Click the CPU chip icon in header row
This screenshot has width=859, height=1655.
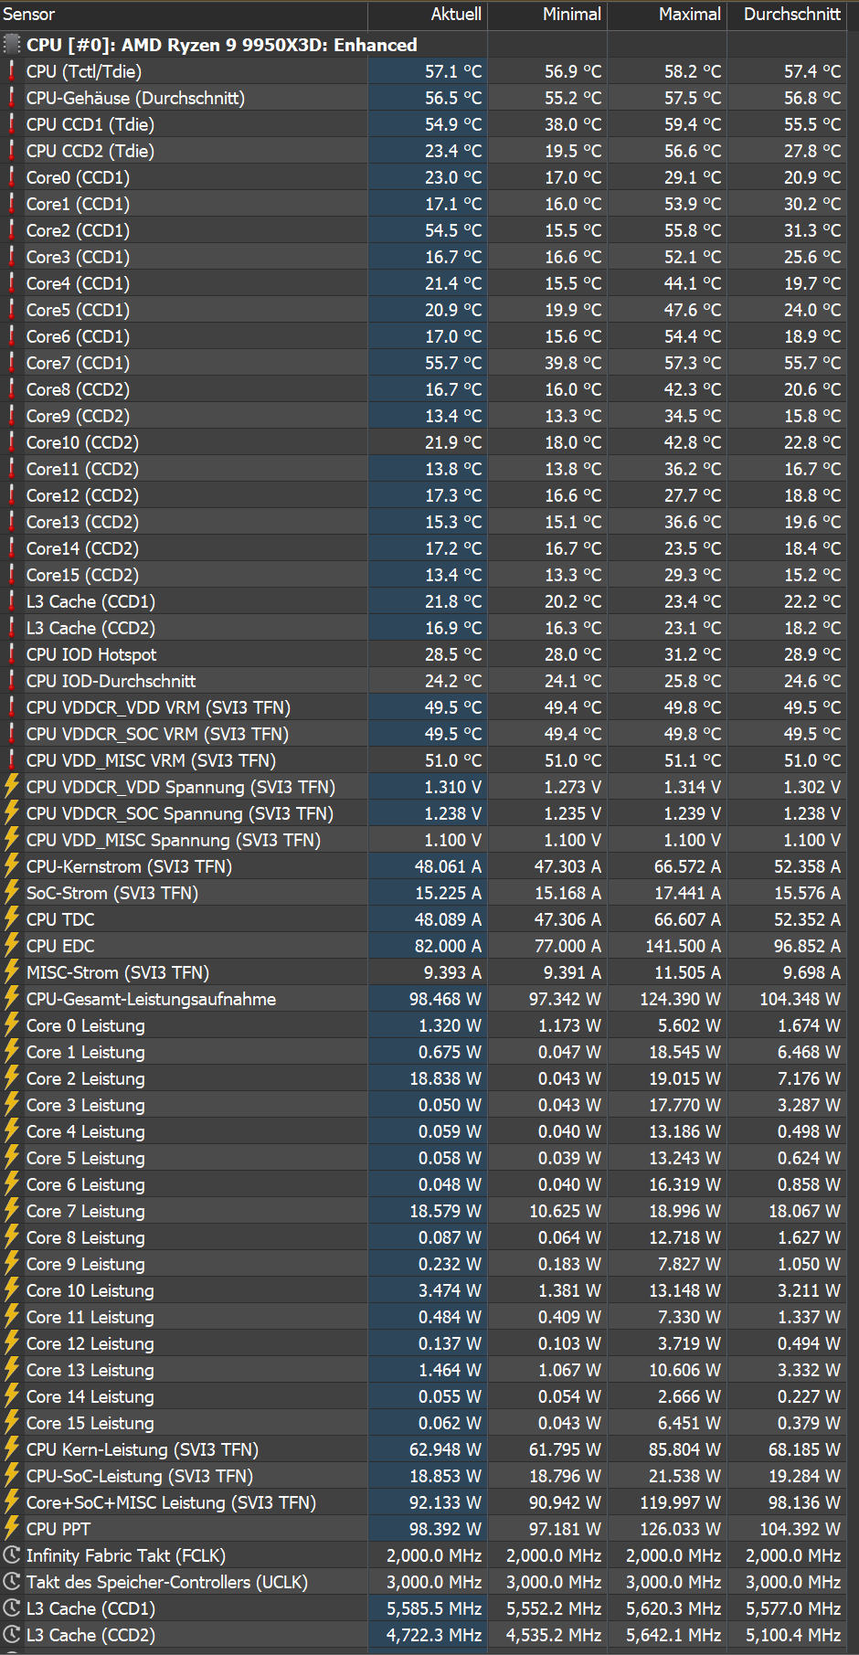tap(12, 45)
